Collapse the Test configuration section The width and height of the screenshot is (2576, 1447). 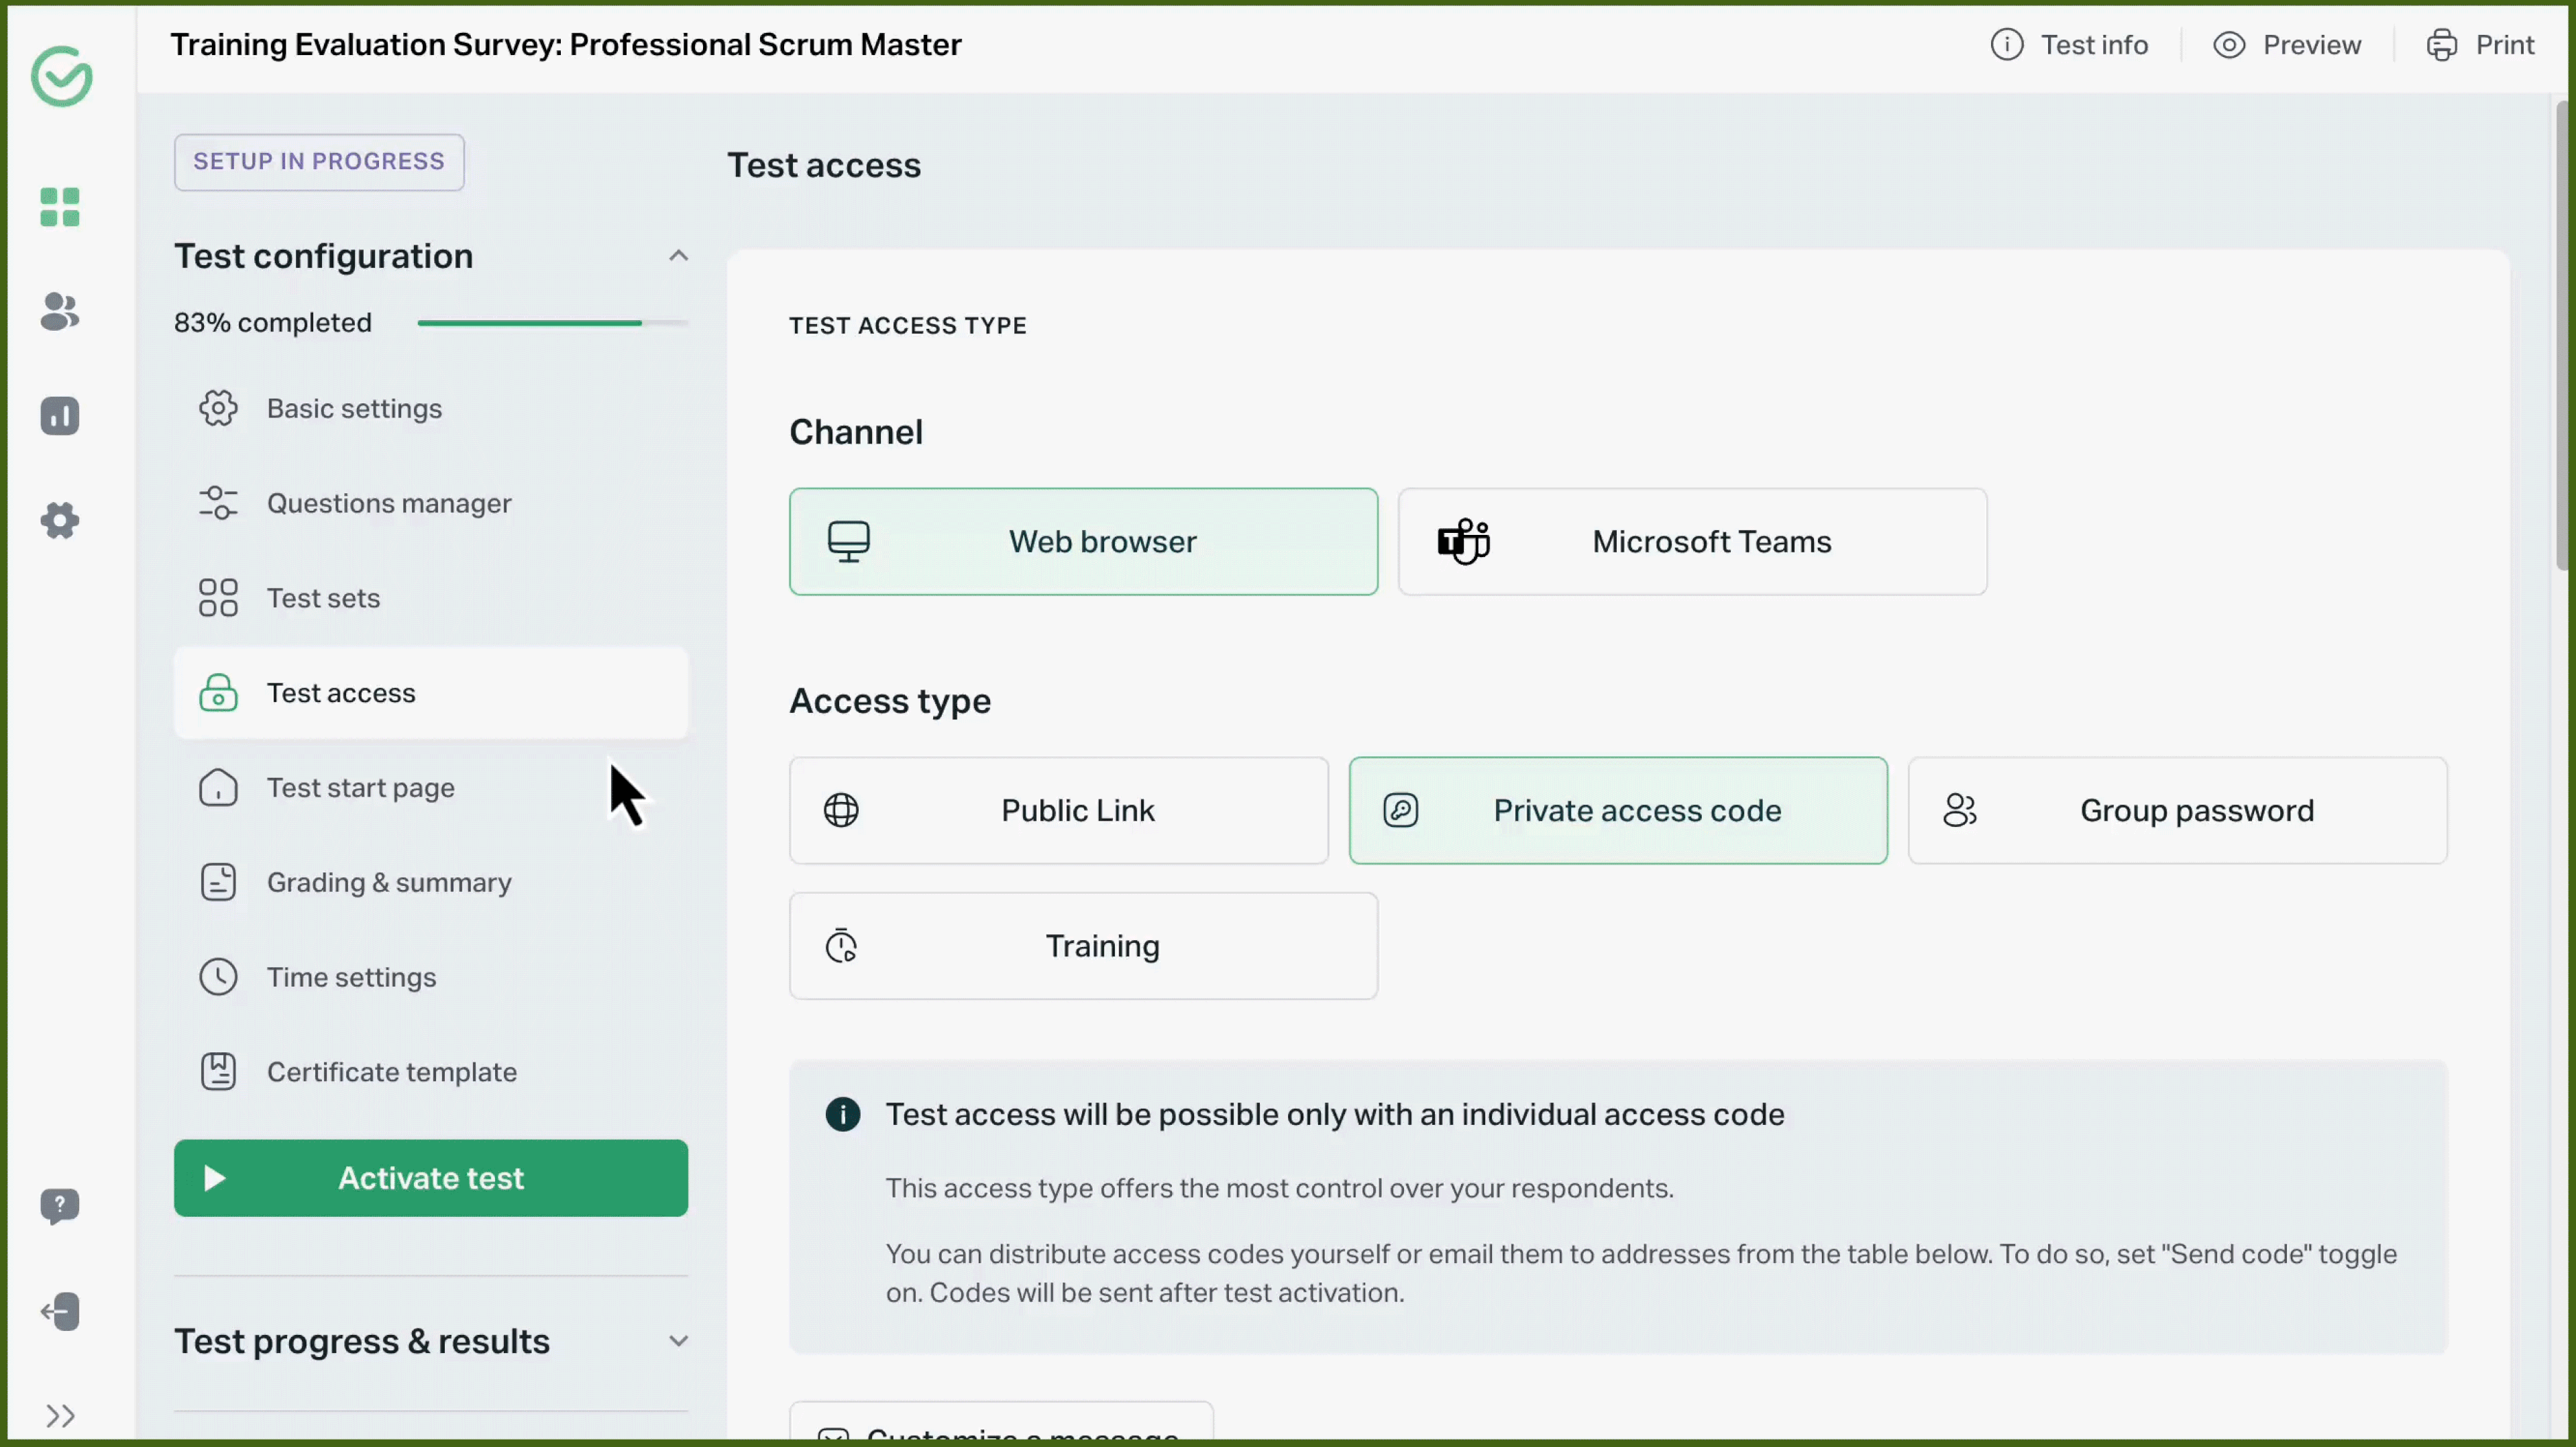pos(679,256)
